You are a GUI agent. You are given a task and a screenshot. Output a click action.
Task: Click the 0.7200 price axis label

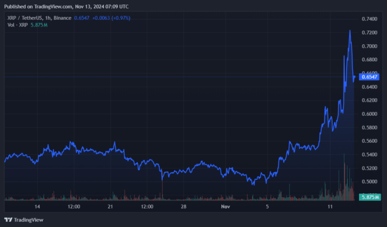point(369,33)
